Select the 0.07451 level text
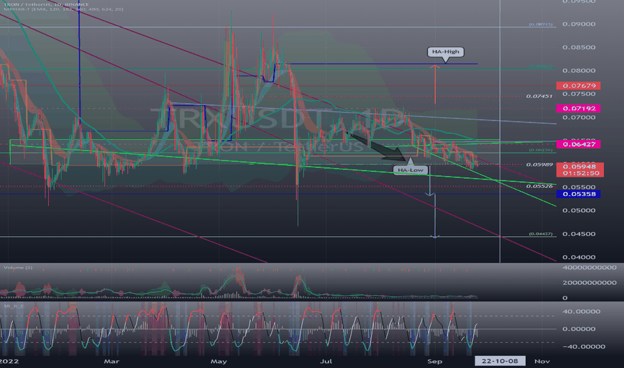 coord(539,96)
